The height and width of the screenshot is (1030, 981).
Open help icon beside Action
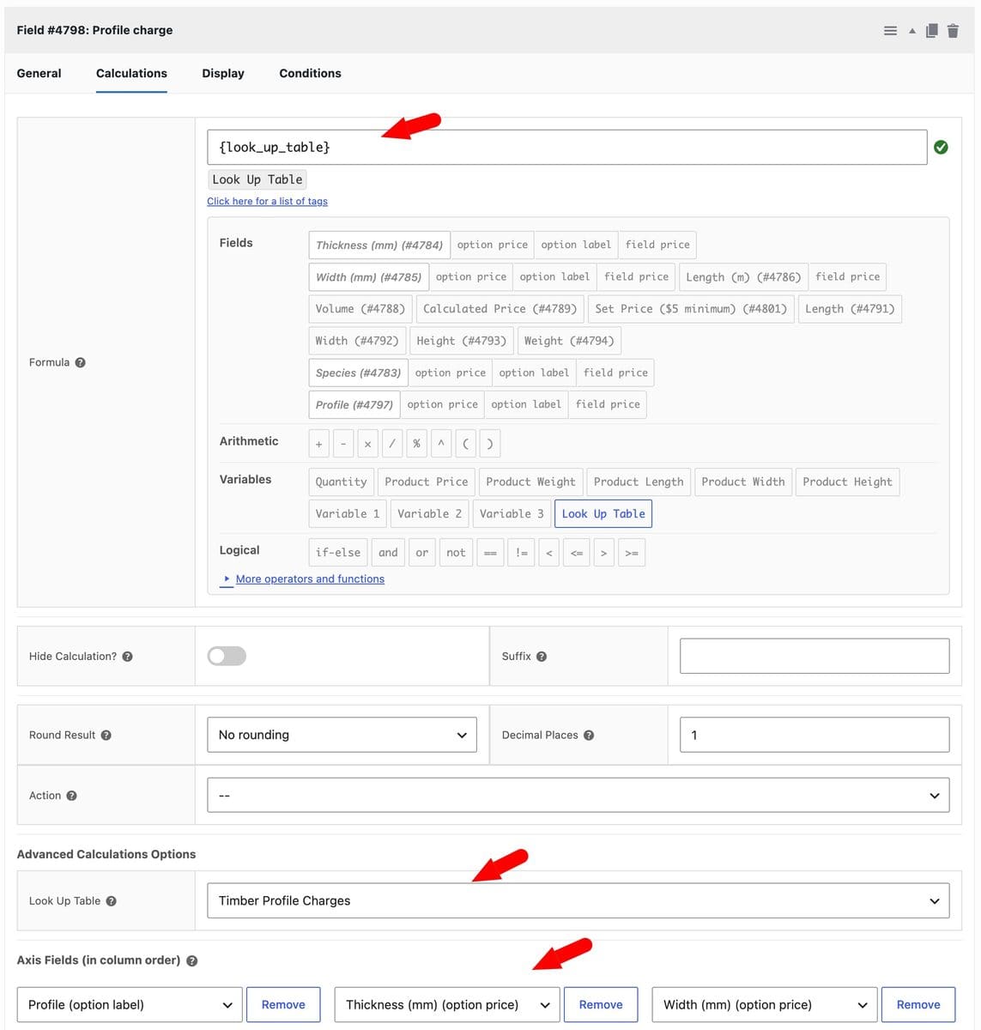pos(72,796)
